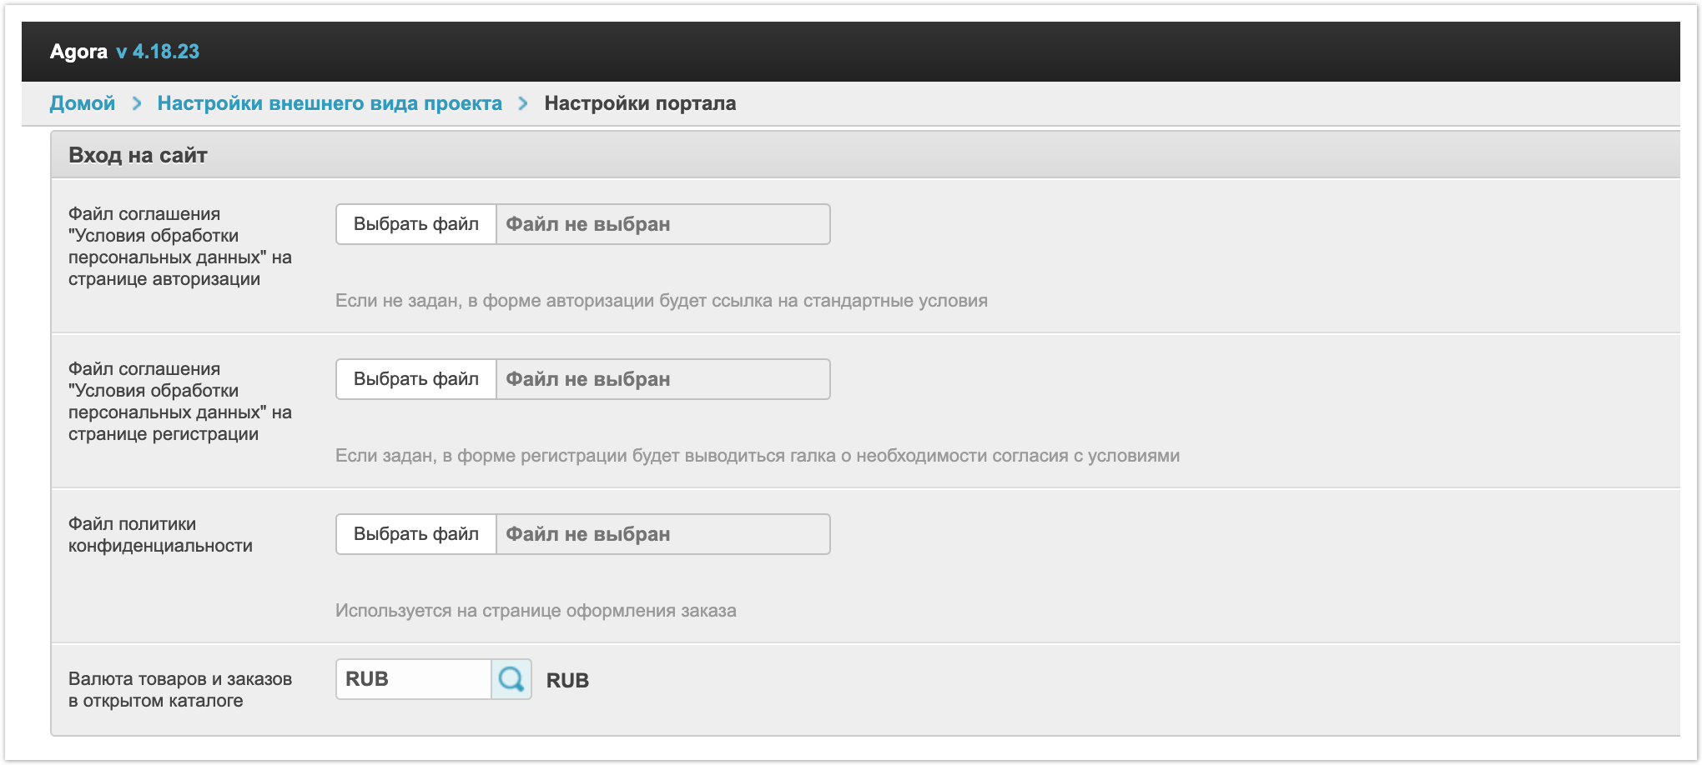Click the breadcrumb chevron before Настройки портала
1702x765 pixels.
pos(523,103)
